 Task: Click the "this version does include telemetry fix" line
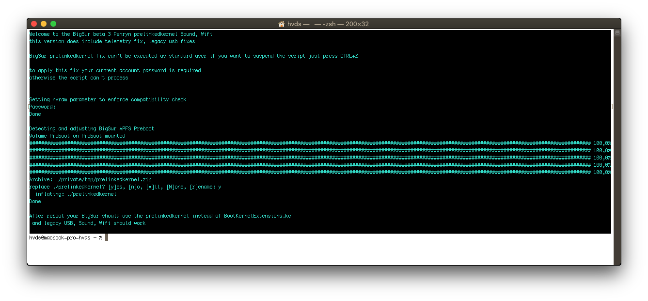112,41
